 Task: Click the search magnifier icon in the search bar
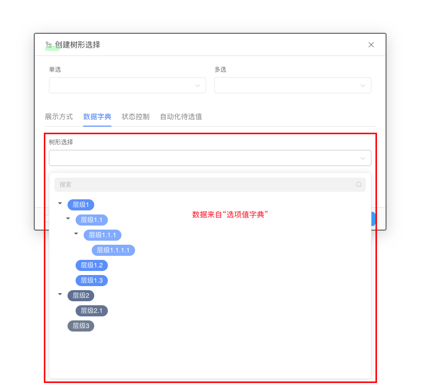point(358,185)
